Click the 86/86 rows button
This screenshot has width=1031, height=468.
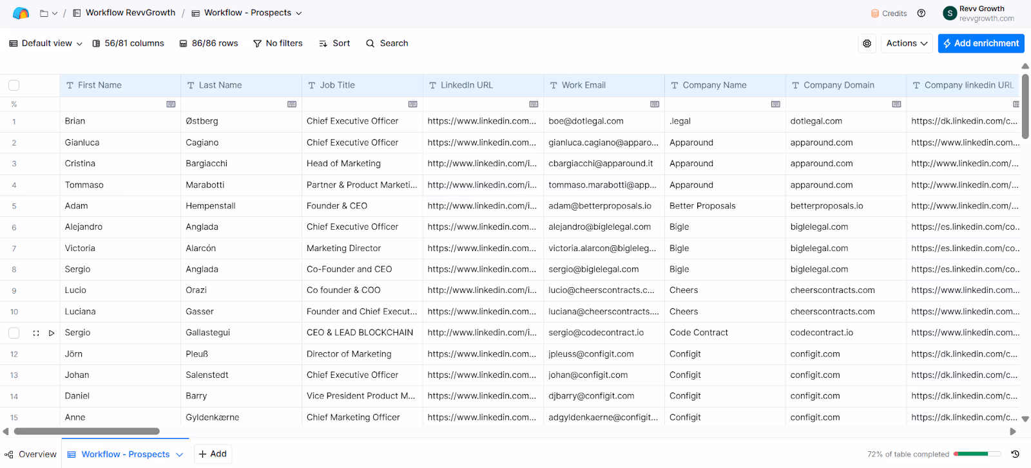[x=209, y=43]
